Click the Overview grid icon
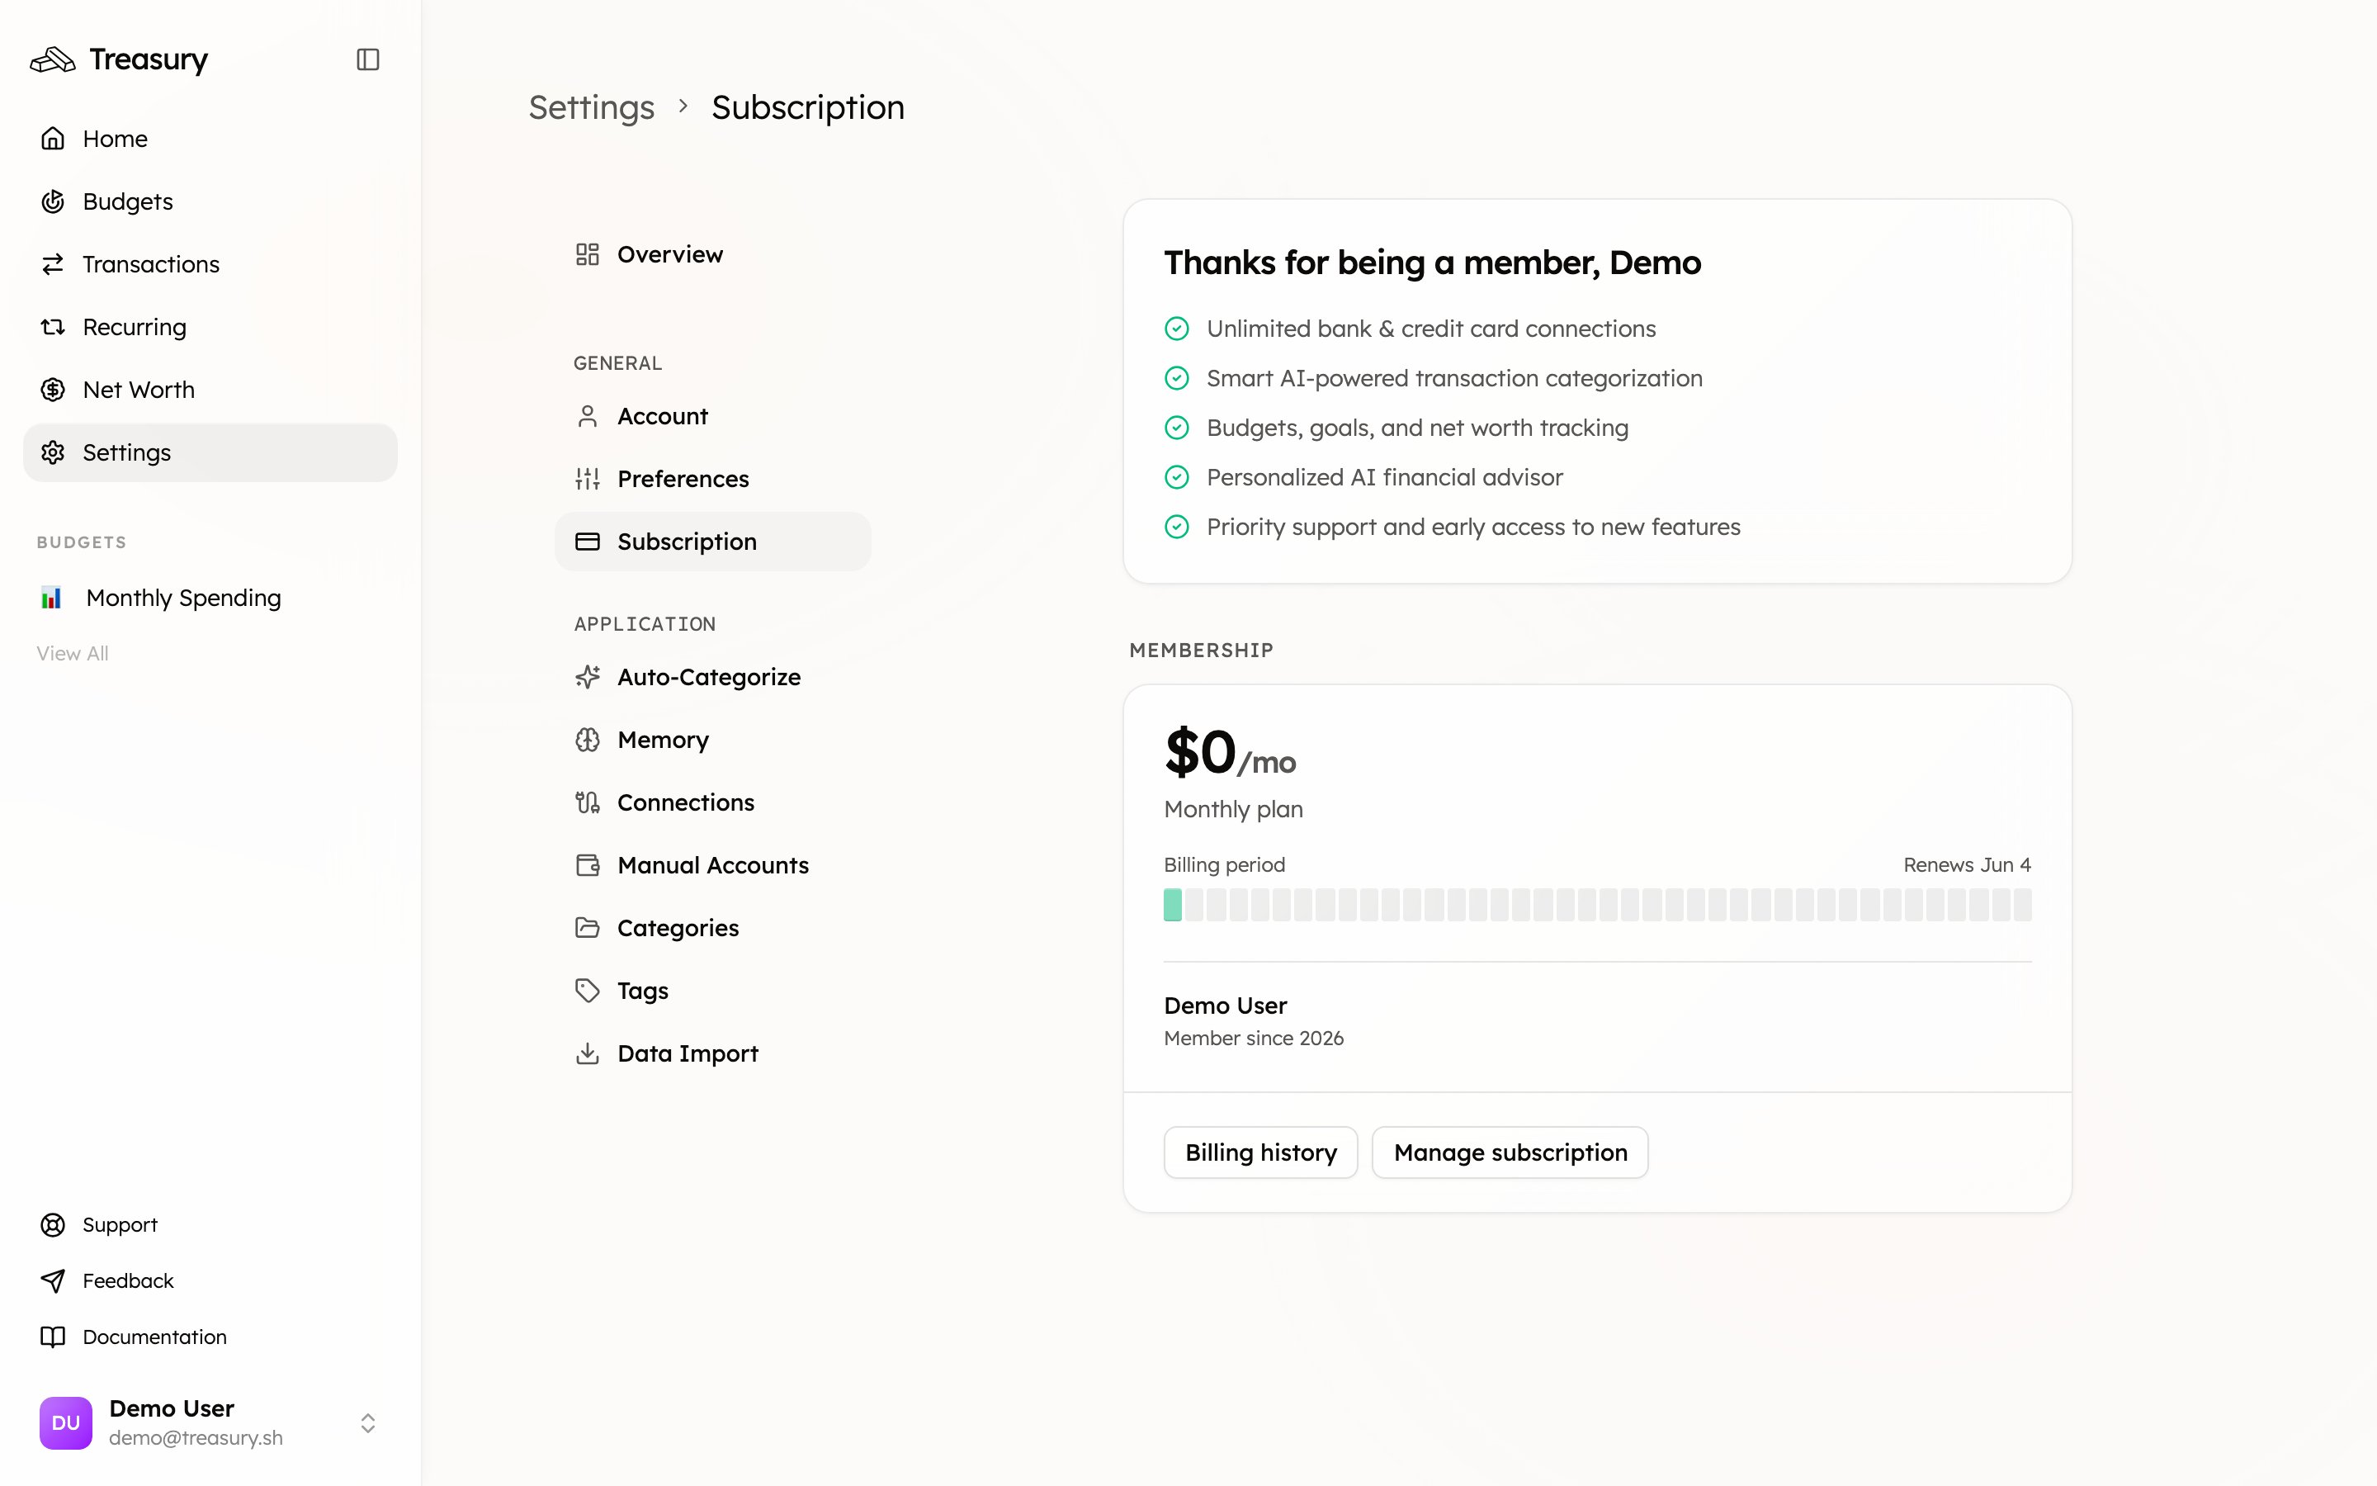The height and width of the screenshot is (1486, 2377). 588,254
